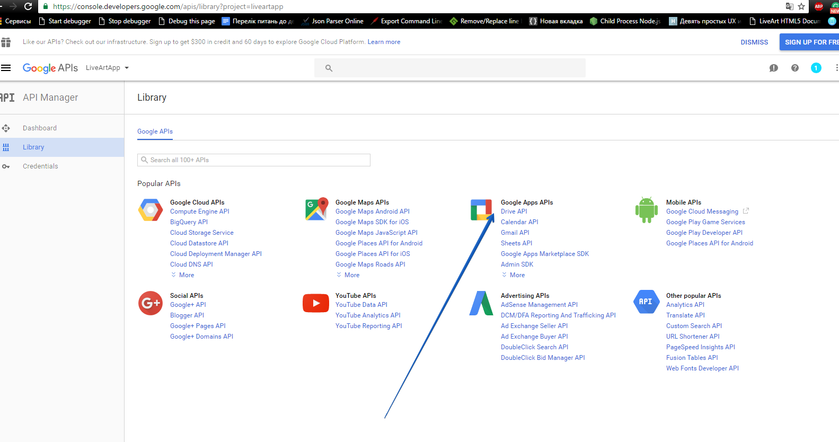Expand More under Google Maps APIs
Image resolution: width=839 pixels, height=442 pixels.
348,275
